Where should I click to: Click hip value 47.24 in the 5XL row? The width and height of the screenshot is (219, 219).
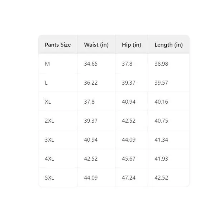(128, 178)
